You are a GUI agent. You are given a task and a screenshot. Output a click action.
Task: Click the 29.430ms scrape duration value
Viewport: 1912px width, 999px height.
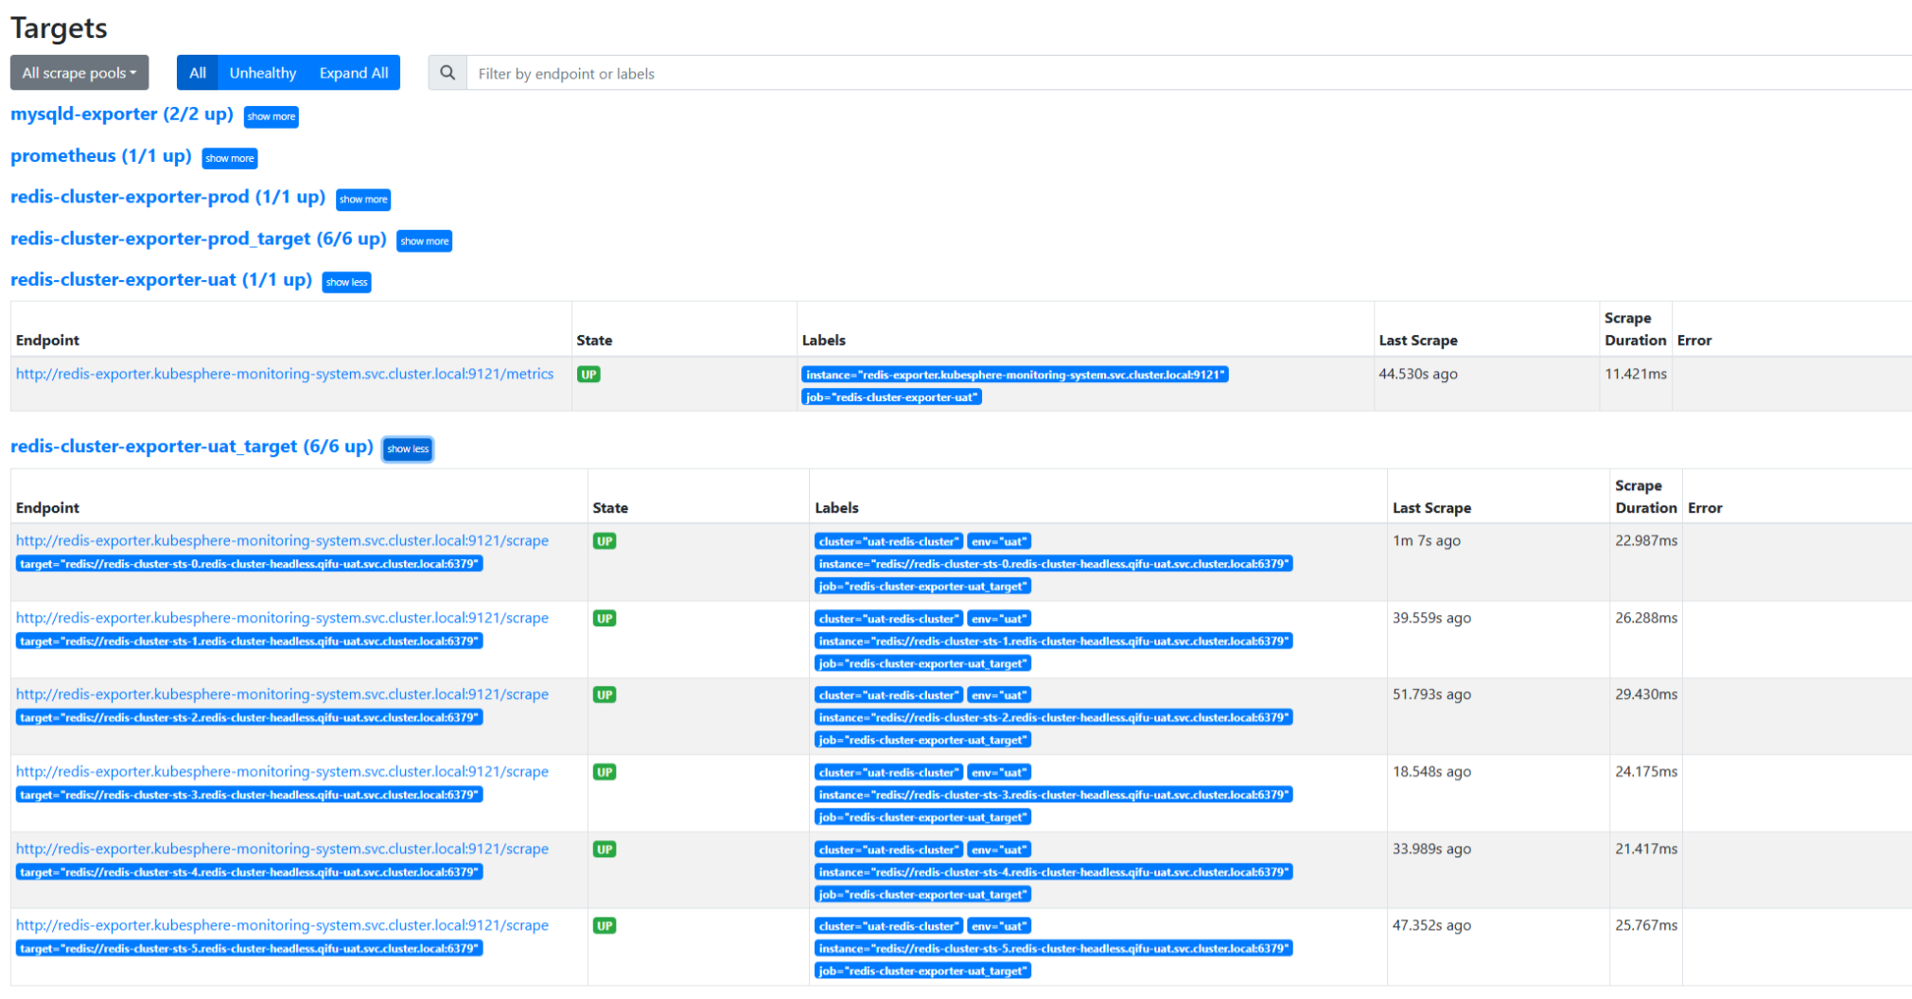coord(1646,694)
